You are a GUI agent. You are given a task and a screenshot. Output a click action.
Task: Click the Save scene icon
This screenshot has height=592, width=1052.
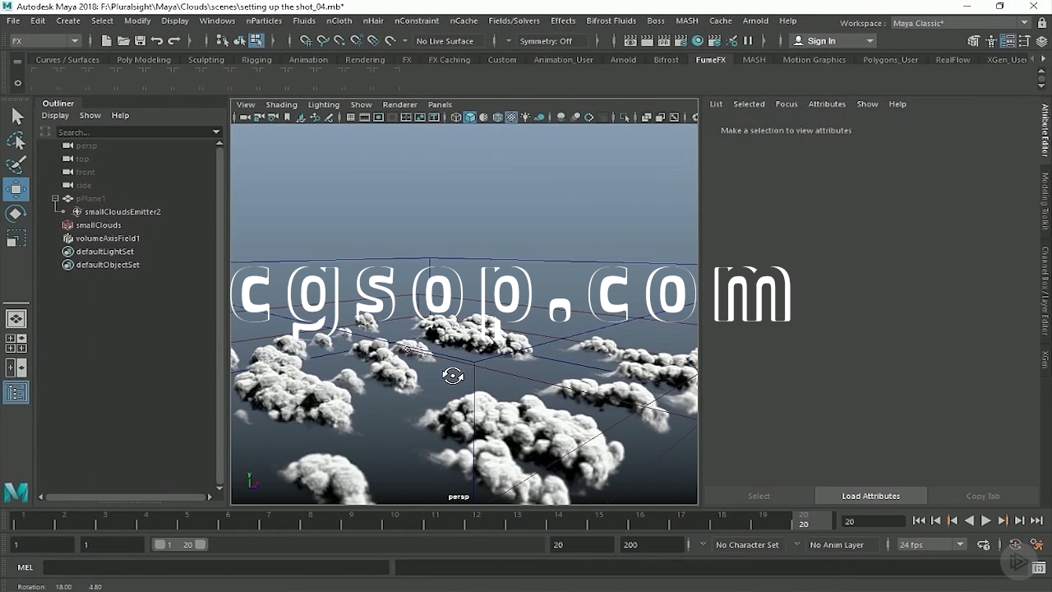140,41
